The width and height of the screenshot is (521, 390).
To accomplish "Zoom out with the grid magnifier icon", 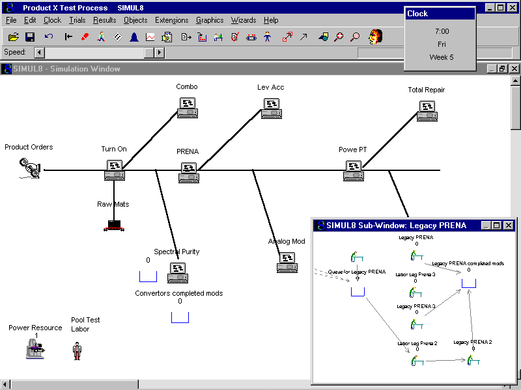I will pos(355,36).
